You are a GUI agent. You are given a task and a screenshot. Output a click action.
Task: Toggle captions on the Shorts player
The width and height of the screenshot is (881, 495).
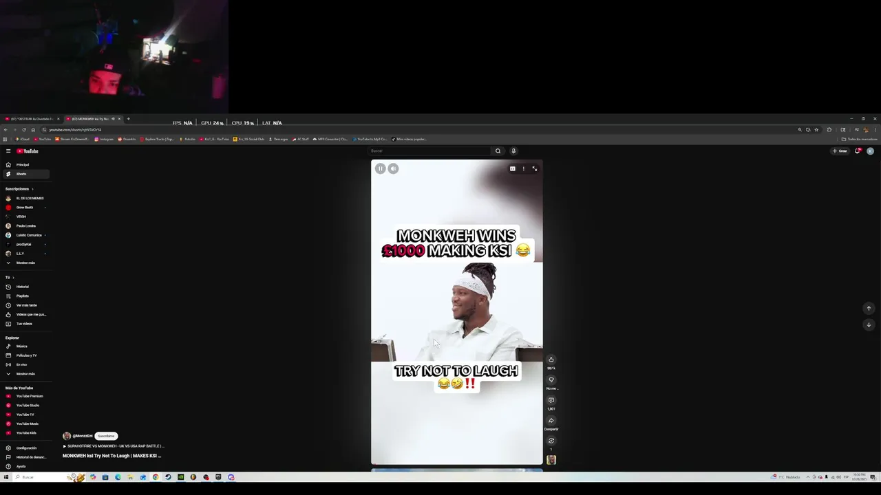coord(512,168)
